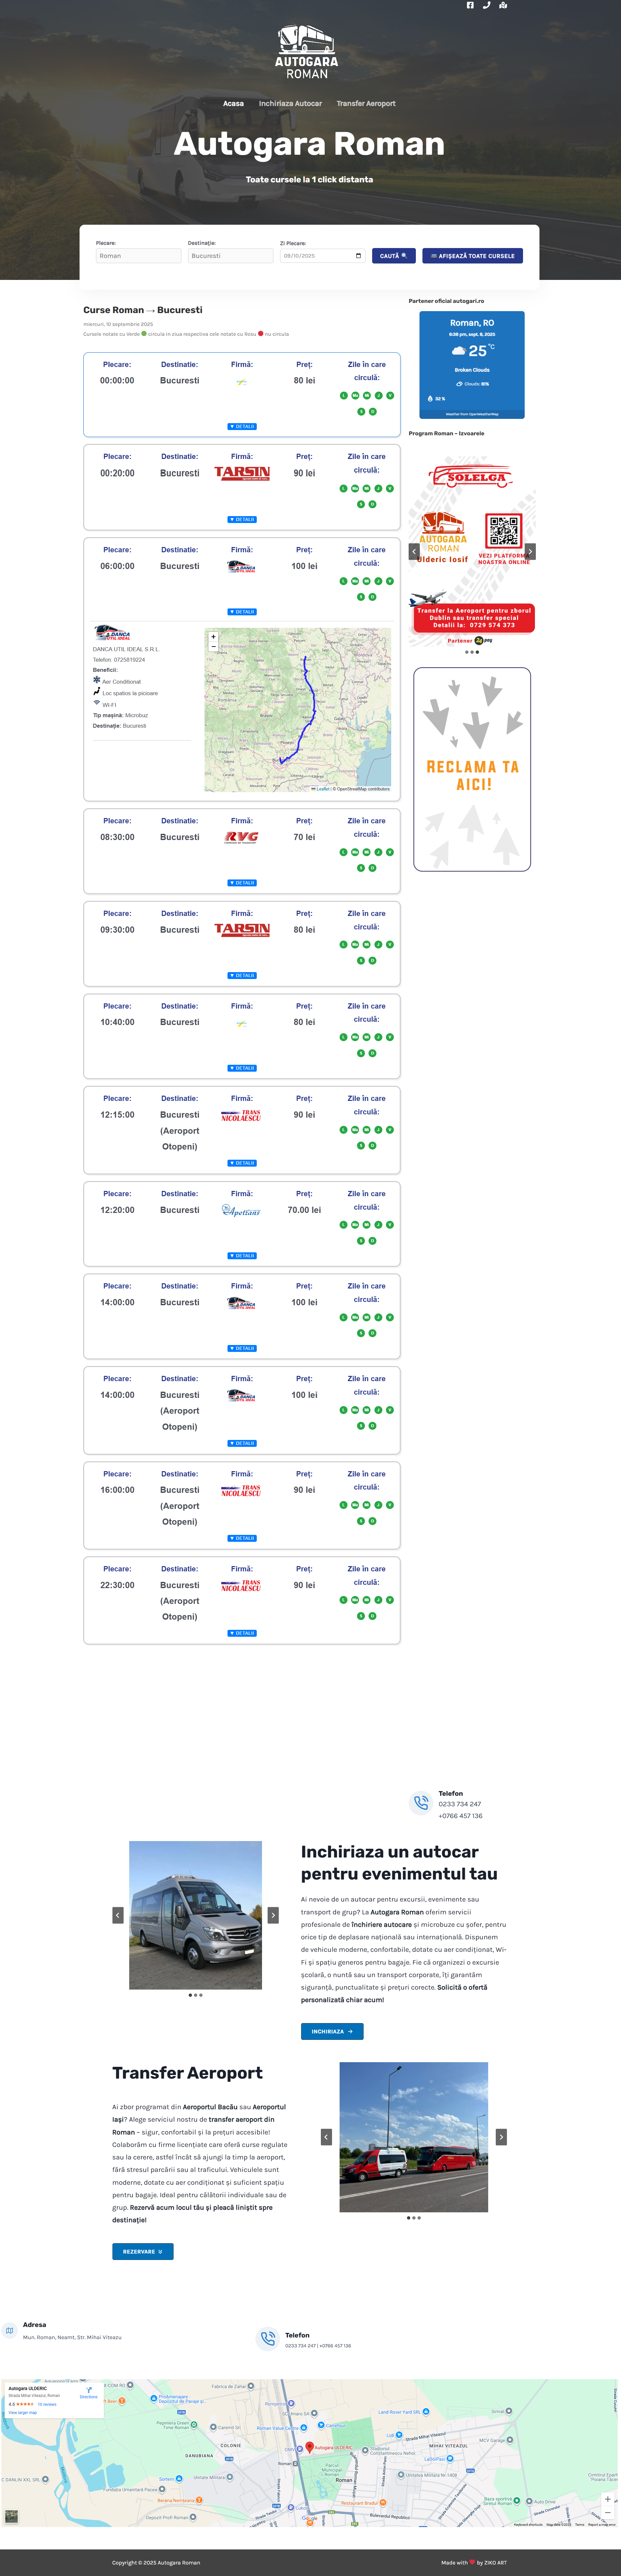Click the INCHIRIAZA button
621x2576 pixels.
pyautogui.click(x=332, y=2031)
